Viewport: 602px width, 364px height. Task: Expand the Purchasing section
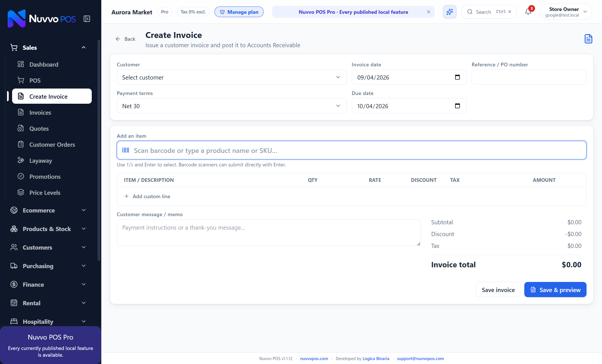point(48,266)
